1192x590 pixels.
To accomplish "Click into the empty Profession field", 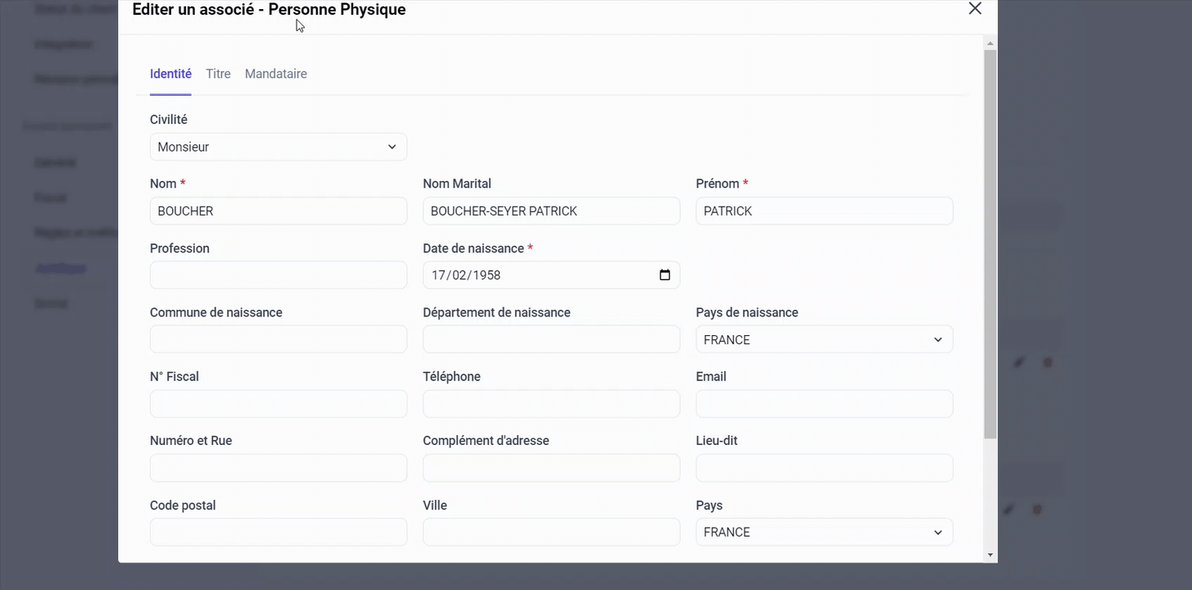I will pos(279,275).
